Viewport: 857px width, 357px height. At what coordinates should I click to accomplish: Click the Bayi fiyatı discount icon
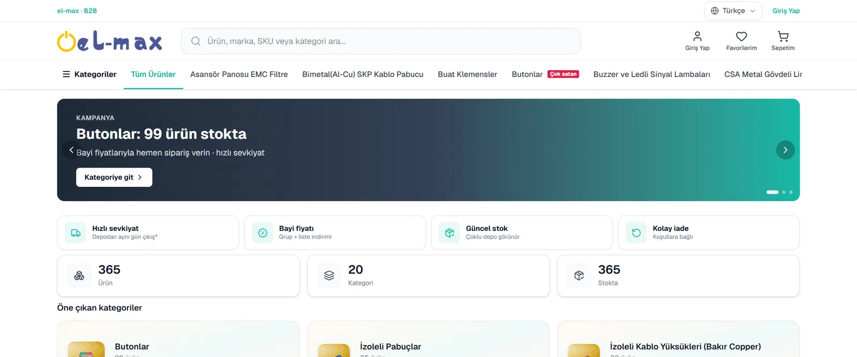tap(262, 233)
